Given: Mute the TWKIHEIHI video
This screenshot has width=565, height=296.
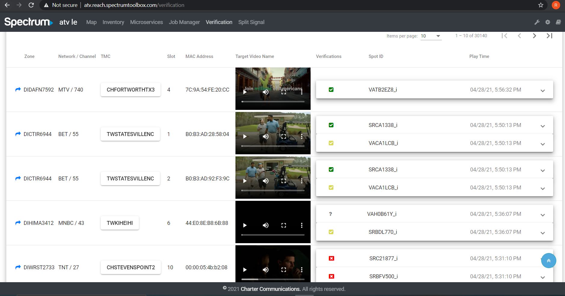Looking at the screenshot, I should [x=266, y=225].
